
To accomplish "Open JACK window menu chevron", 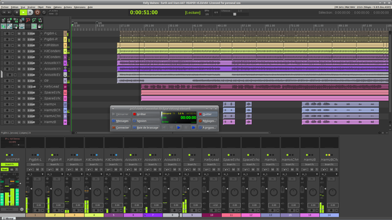I will pyautogui.click(x=113, y=109).
